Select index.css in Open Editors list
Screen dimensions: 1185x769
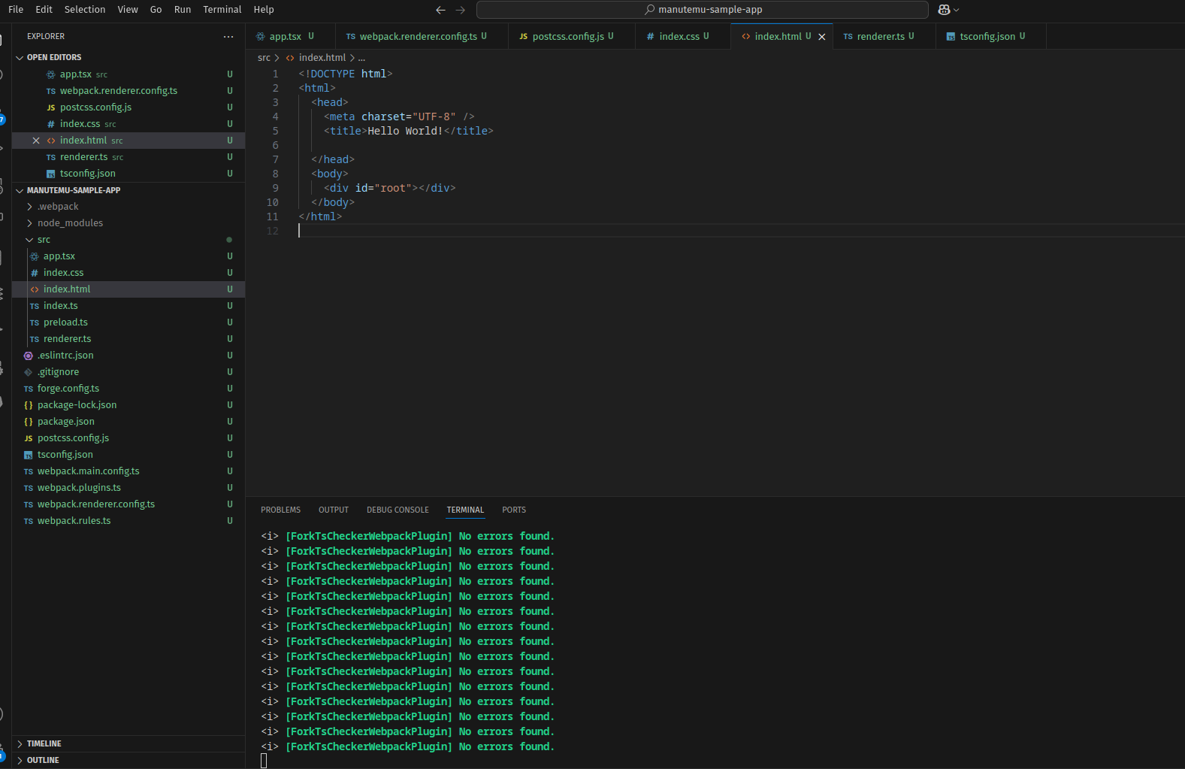pos(128,124)
